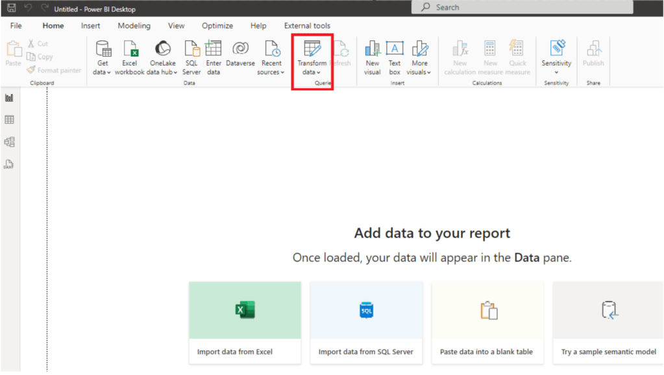The image size is (664, 375).
Task: Expand the Transform data dropdown
Action: 312,72
